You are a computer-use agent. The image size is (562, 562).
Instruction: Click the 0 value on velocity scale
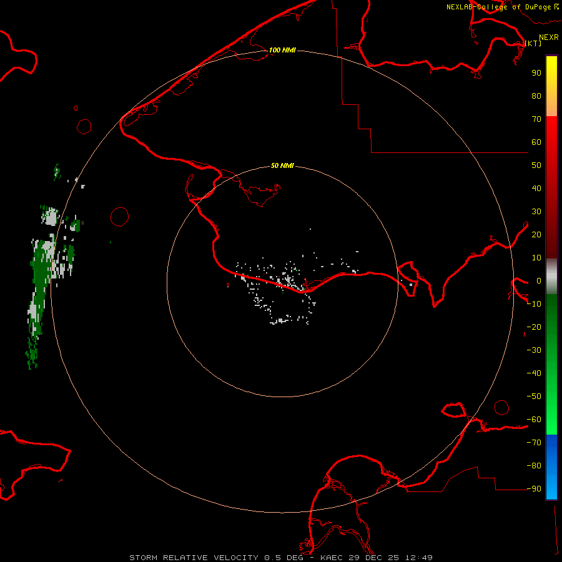point(539,281)
